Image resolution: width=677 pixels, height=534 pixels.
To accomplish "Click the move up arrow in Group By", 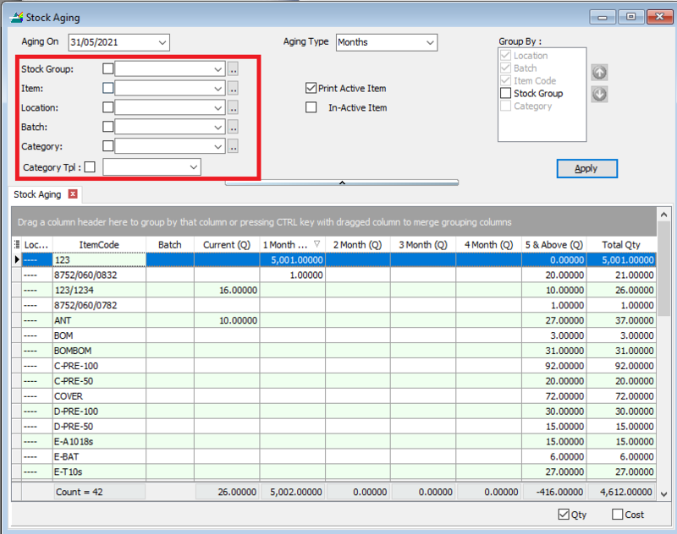I will 599,73.
